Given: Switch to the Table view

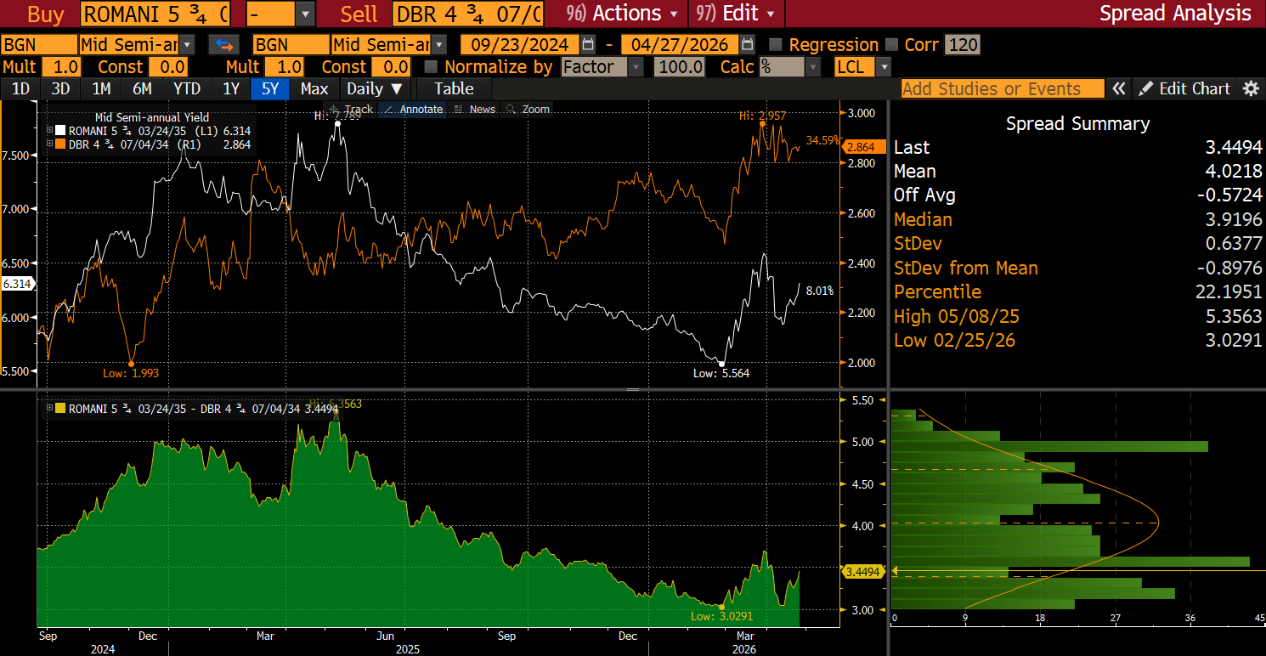Looking at the screenshot, I should click(x=454, y=89).
